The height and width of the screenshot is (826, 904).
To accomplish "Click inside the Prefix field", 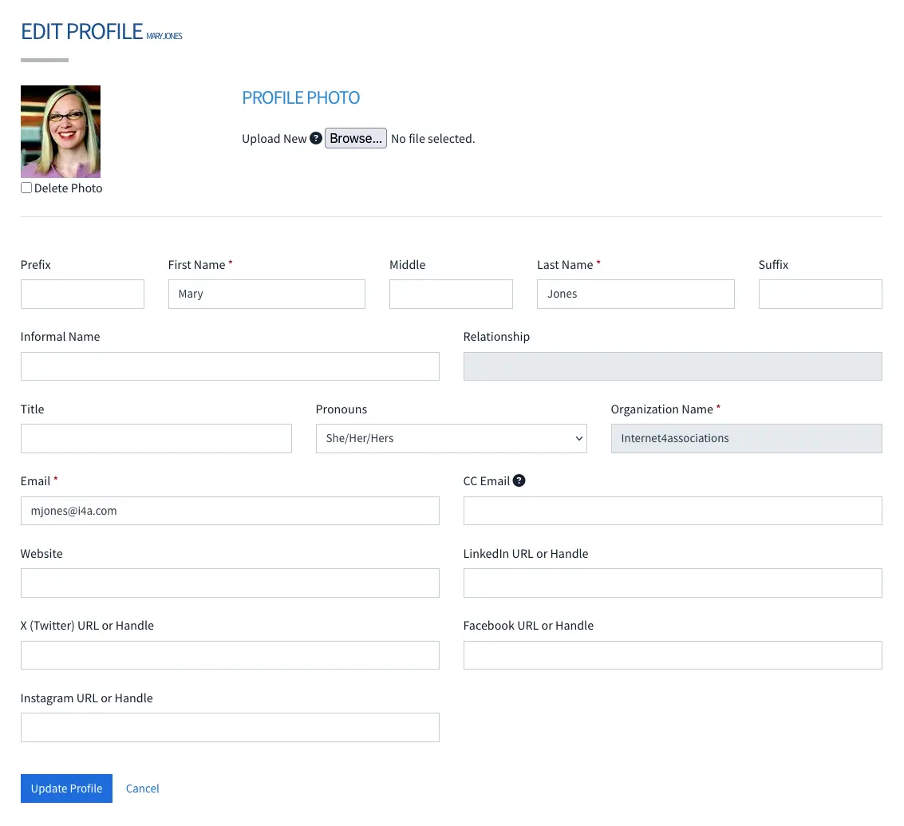I will point(82,294).
